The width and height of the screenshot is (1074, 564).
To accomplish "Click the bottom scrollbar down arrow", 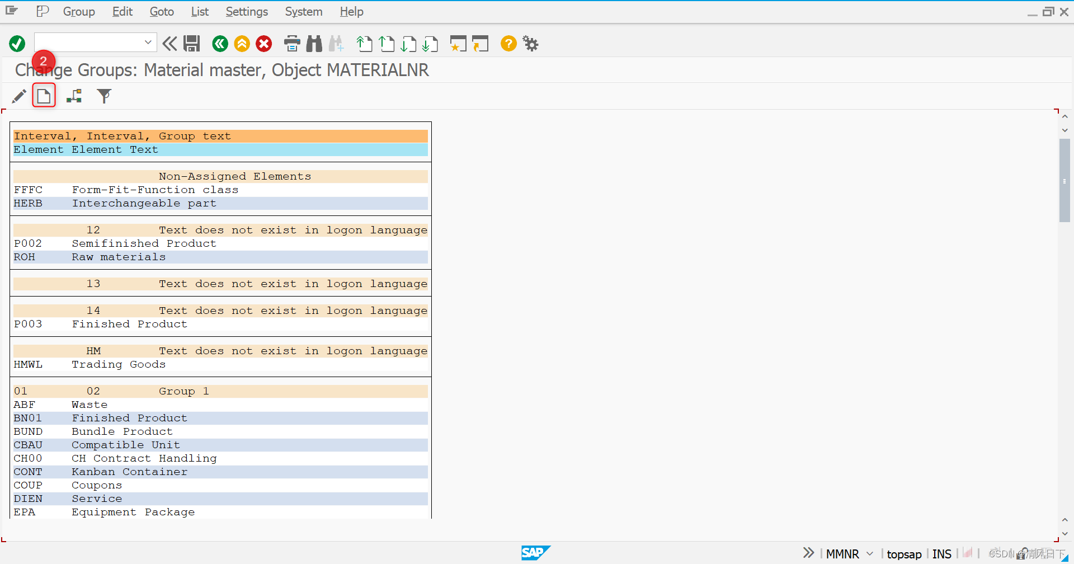I will tap(1065, 534).
